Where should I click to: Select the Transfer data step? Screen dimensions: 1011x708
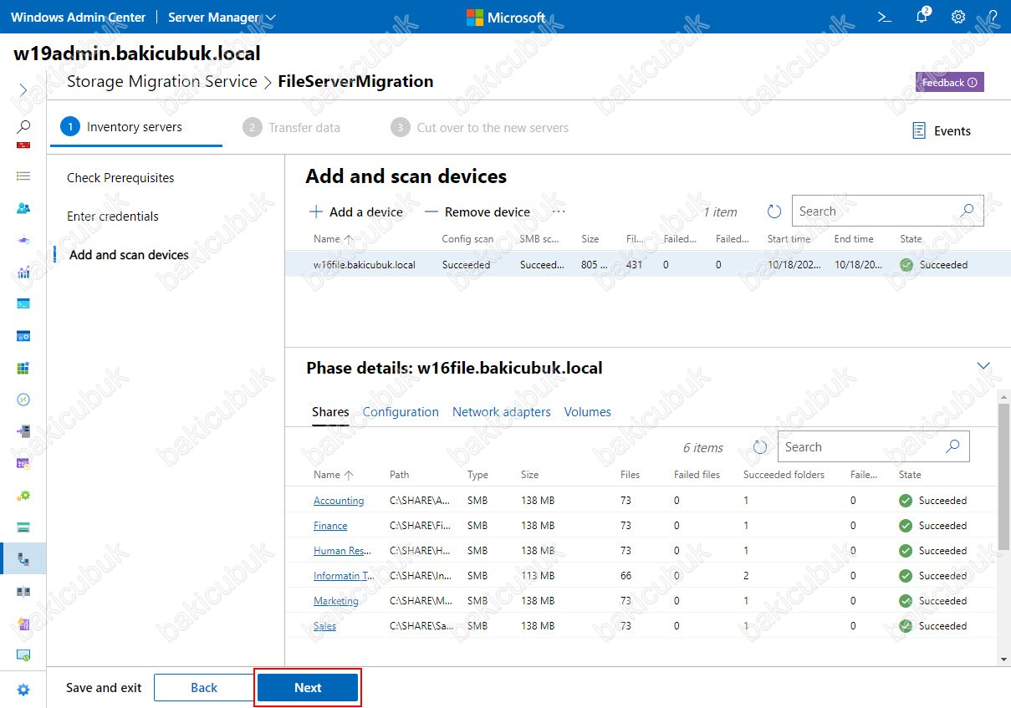tap(291, 128)
